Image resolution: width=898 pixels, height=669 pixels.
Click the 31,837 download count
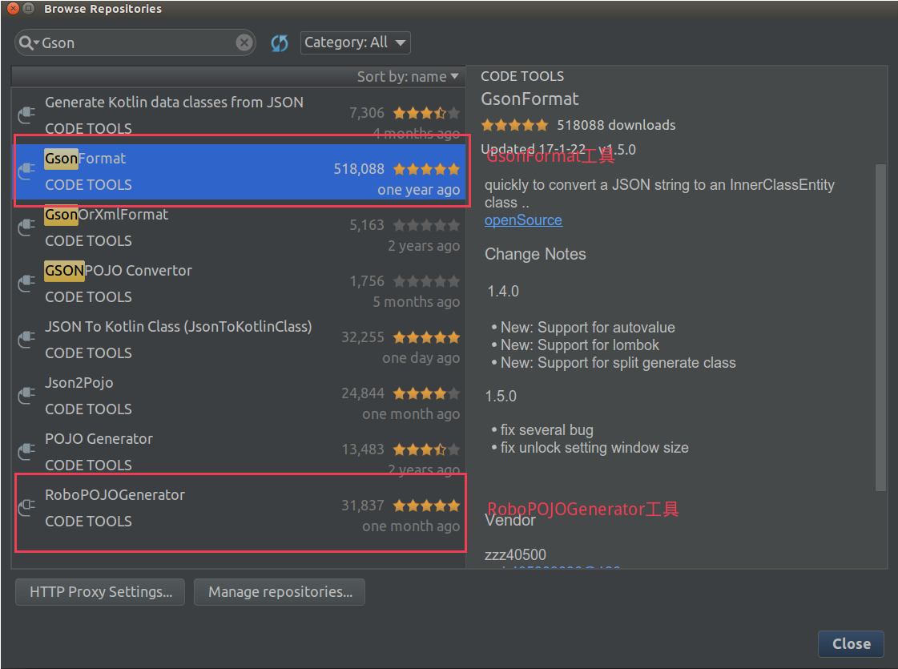(363, 506)
